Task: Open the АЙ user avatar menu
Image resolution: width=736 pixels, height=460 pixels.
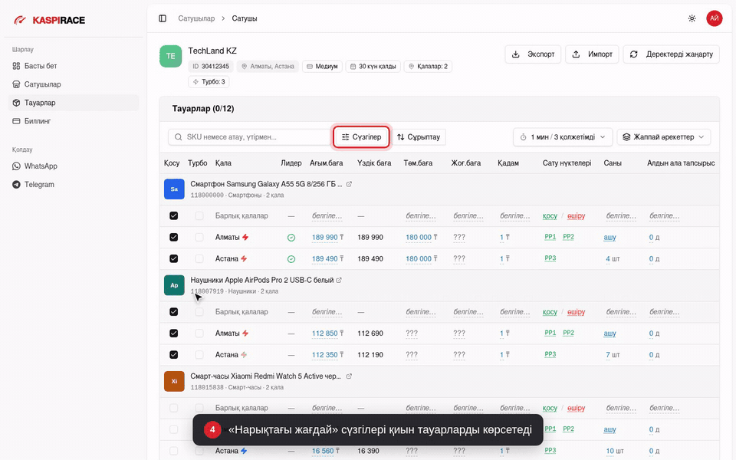Action: (x=714, y=18)
